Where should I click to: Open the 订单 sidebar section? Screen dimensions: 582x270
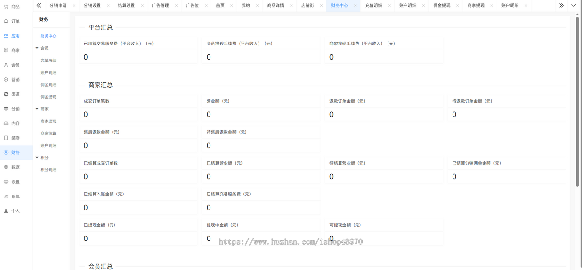click(x=16, y=21)
